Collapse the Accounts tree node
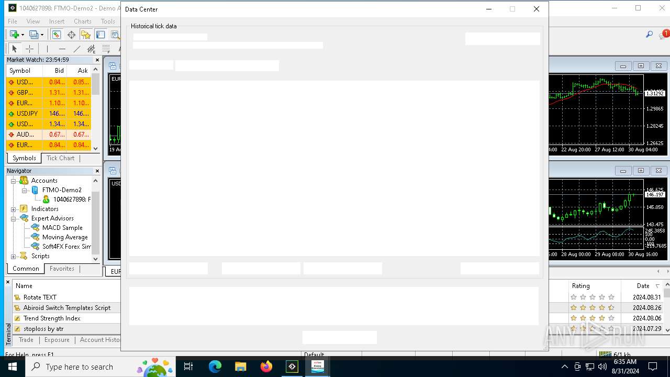Viewport: 670px width, 377px height. pos(14,181)
